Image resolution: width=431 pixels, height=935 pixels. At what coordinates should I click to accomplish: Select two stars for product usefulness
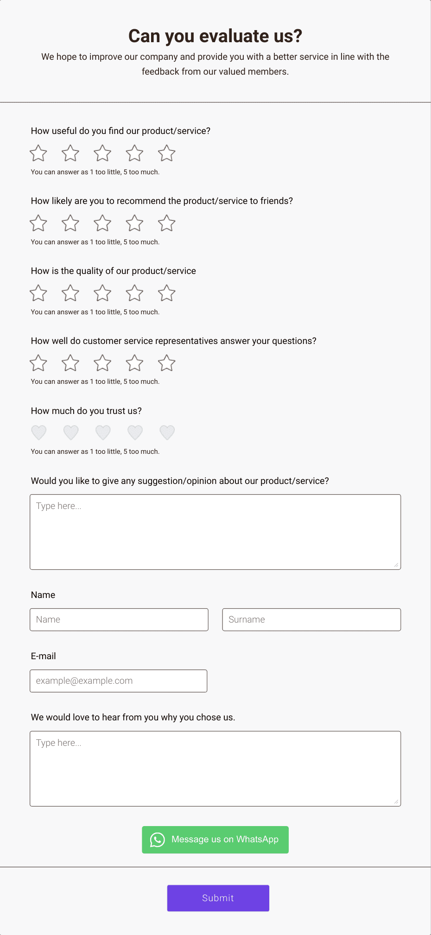70,153
